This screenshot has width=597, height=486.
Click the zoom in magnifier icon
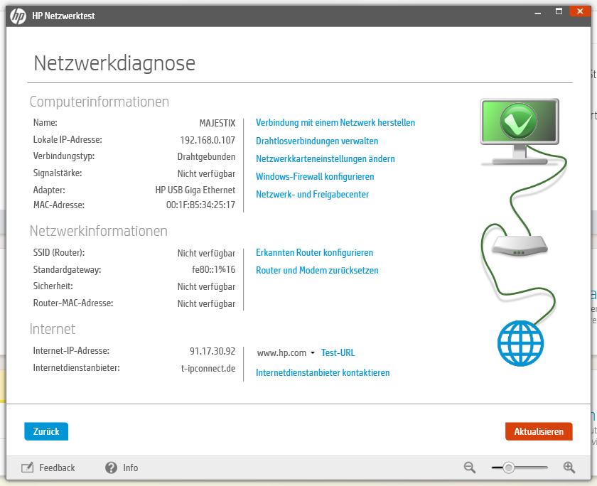click(x=569, y=468)
